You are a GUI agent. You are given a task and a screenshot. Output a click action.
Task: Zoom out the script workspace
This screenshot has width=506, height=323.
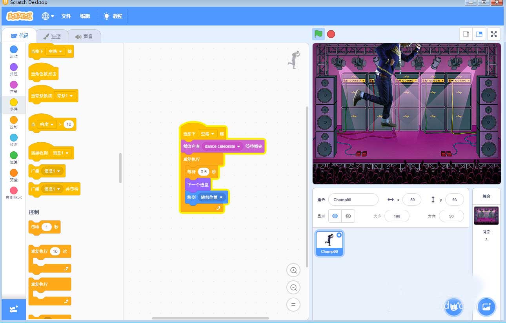(x=293, y=287)
